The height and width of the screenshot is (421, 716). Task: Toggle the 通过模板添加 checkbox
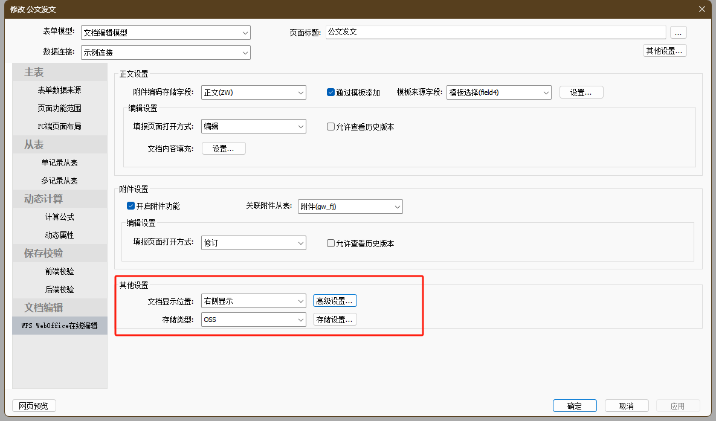tap(331, 92)
